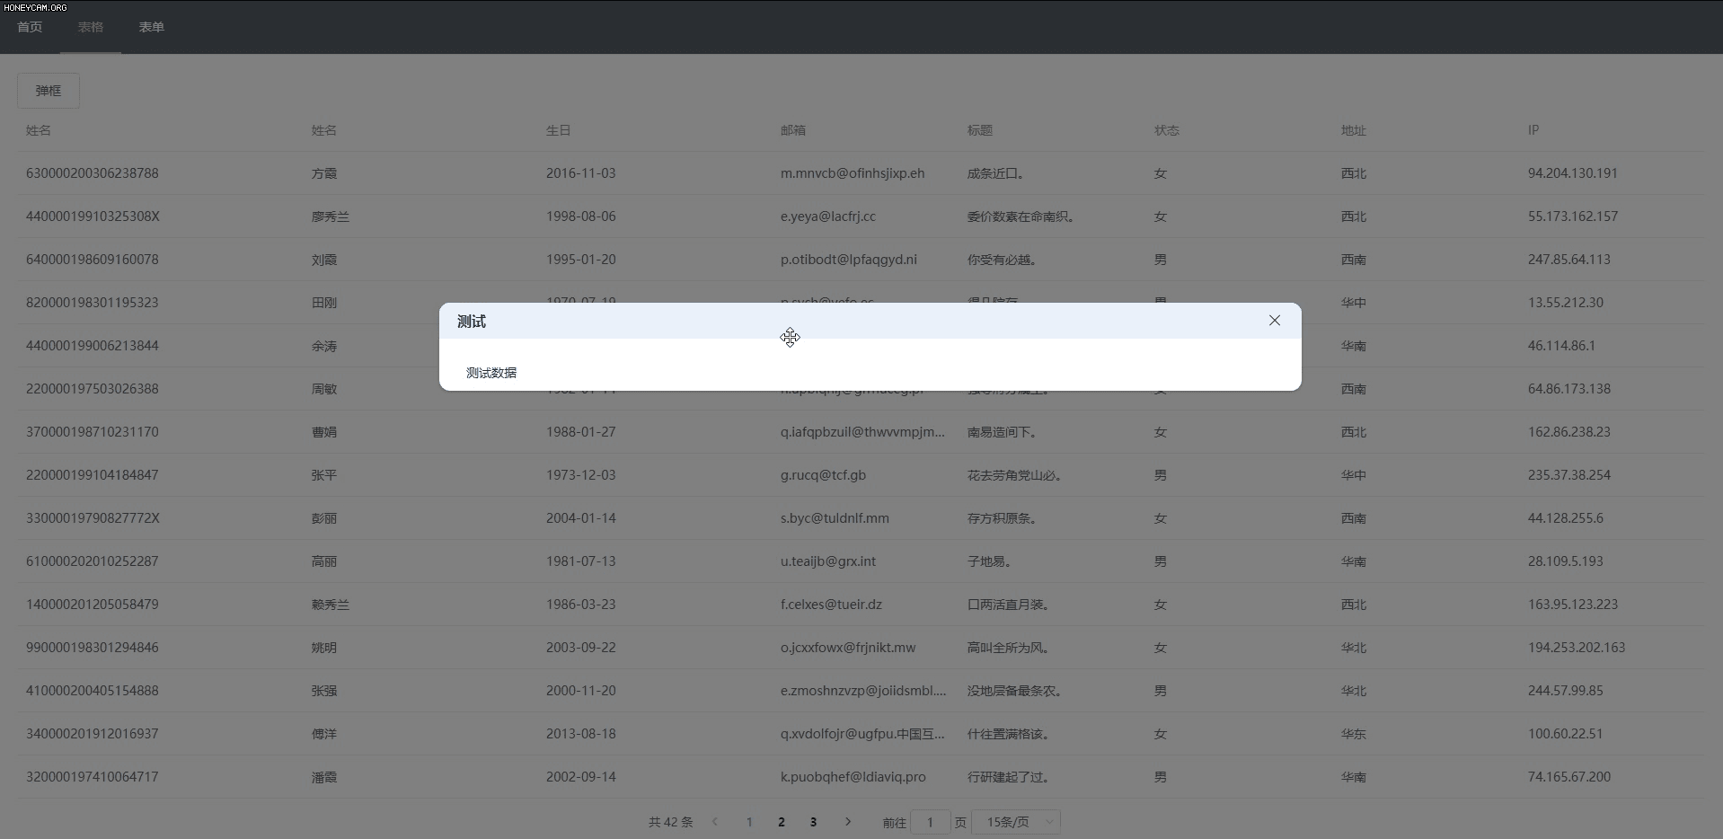Open the 首页 navigation item
This screenshot has height=839, width=1723.
[x=28, y=27]
